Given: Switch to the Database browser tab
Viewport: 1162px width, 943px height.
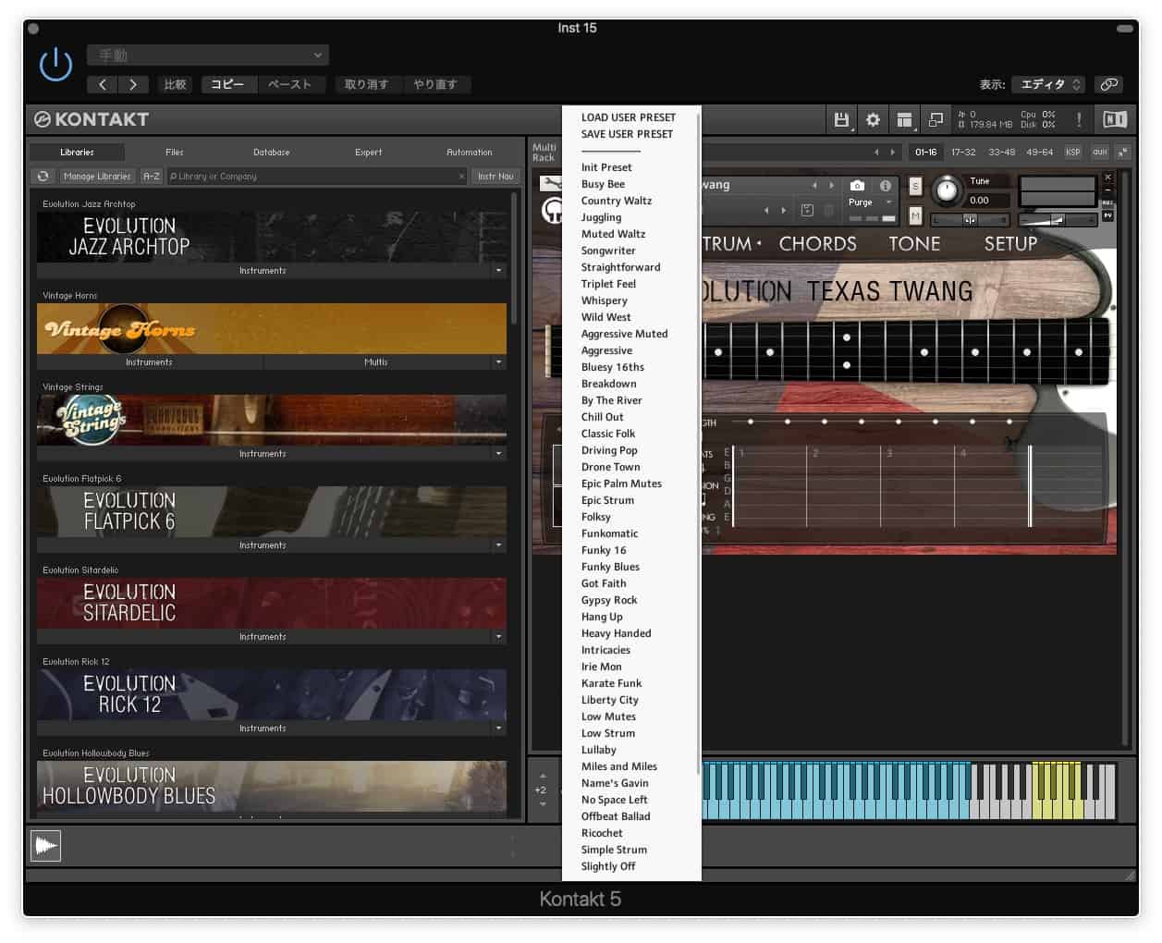Looking at the screenshot, I should click(x=272, y=153).
